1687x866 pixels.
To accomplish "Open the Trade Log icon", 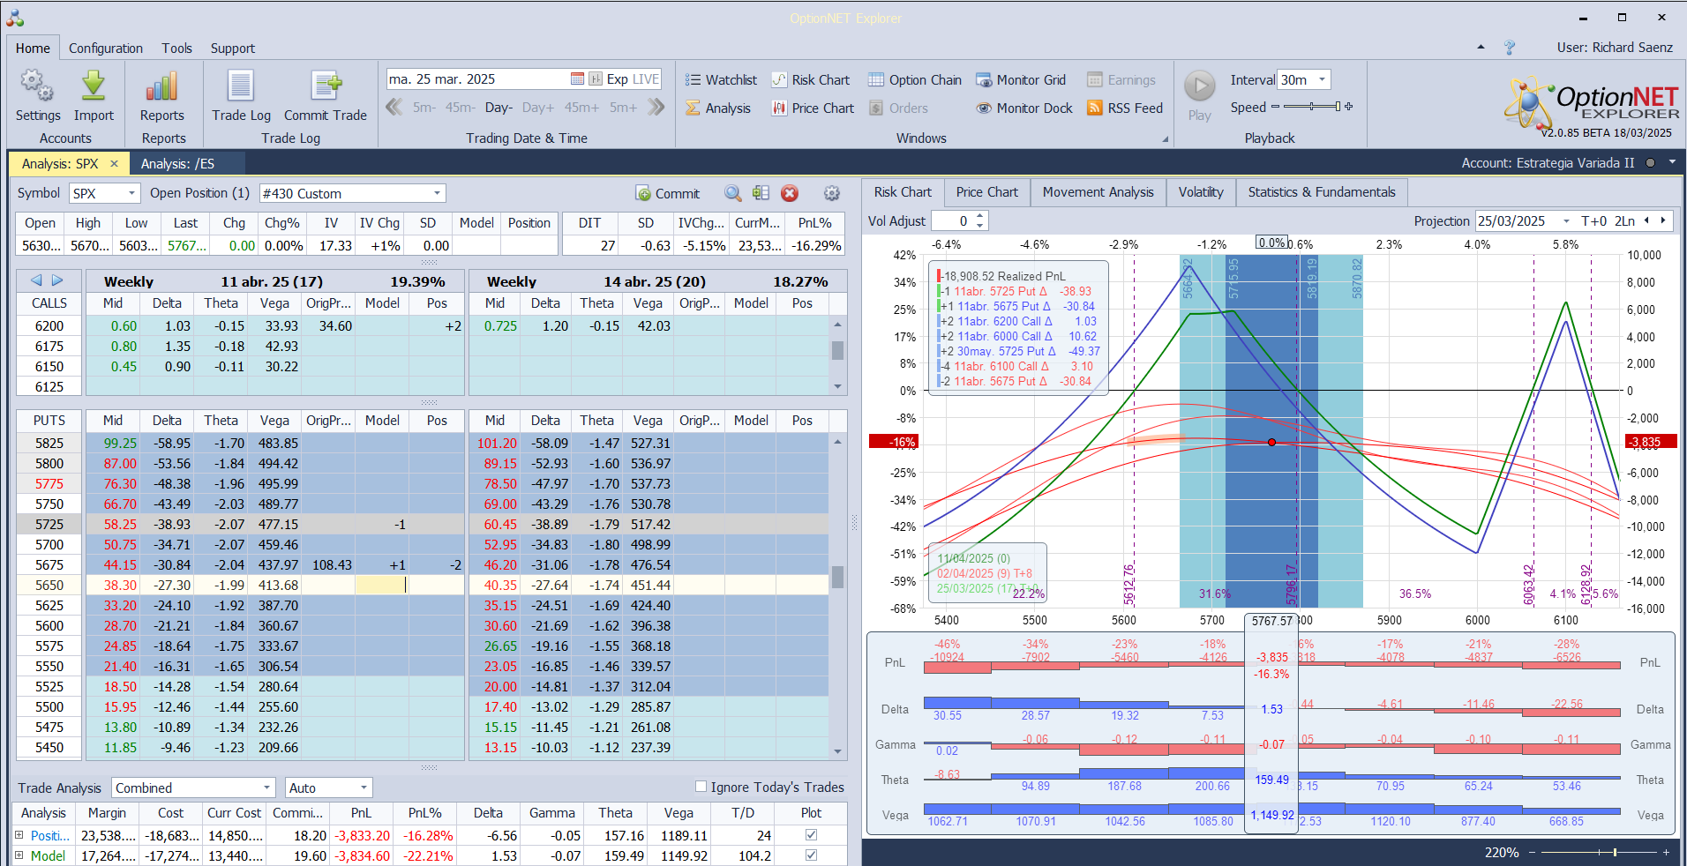I will (x=241, y=87).
